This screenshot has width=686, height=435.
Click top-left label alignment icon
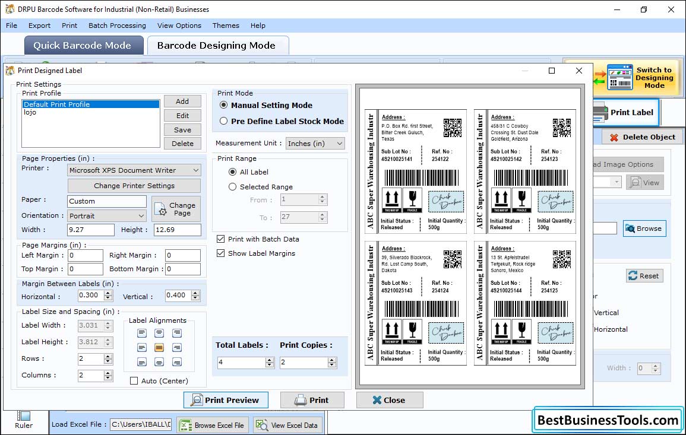(142, 334)
